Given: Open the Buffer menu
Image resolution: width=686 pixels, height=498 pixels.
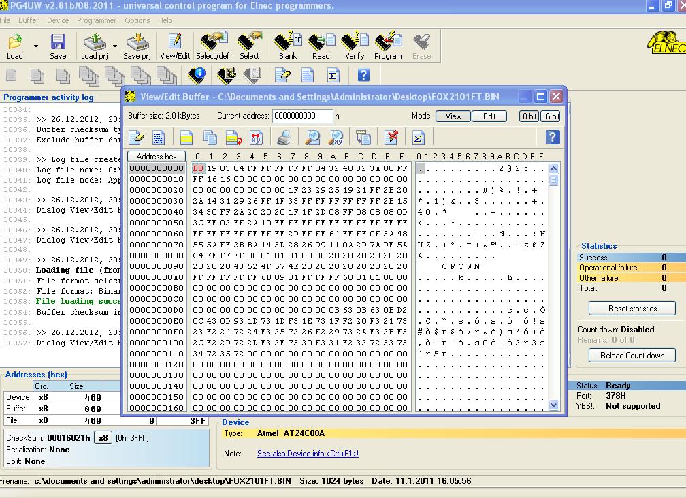Looking at the screenshot, I should click(x=29, y=20).
